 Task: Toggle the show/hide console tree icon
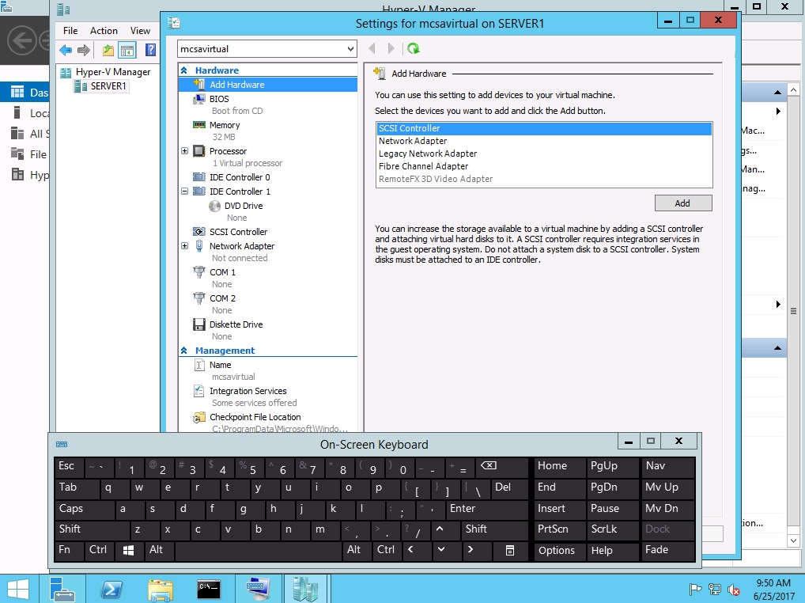tap(127, 50)
